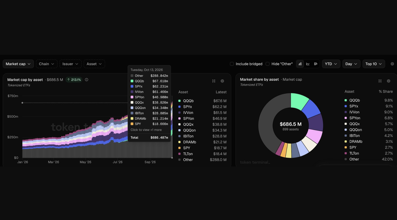Viewport: 397px width, 220px height.
Task: Toggle QQQx series in market cap legend
Action: point(202,124)
